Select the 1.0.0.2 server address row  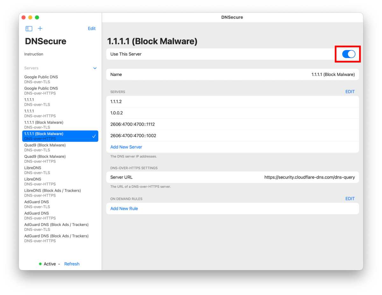[232, 113]
